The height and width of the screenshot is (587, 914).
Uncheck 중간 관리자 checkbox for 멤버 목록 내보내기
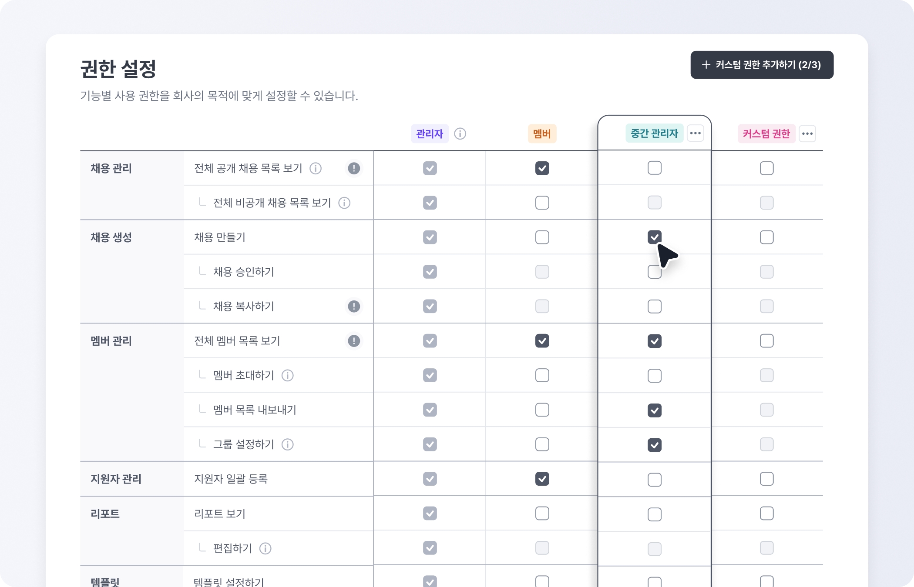[x=654, y=410]
